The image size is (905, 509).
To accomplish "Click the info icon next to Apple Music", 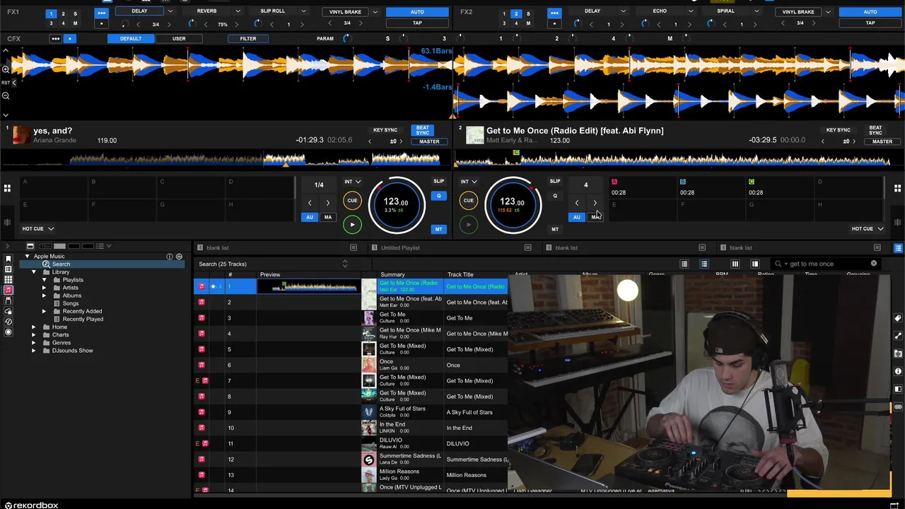I will [170, 256].
